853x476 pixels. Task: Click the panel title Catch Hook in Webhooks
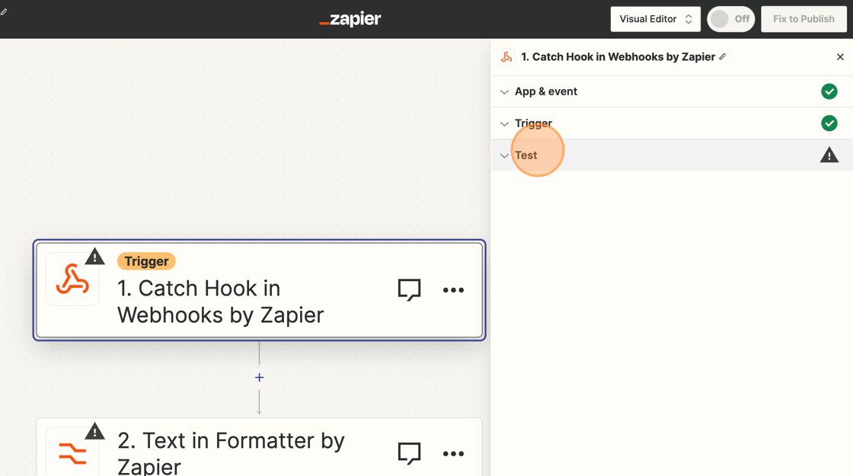pyautogui.click(x=618, y=56)
